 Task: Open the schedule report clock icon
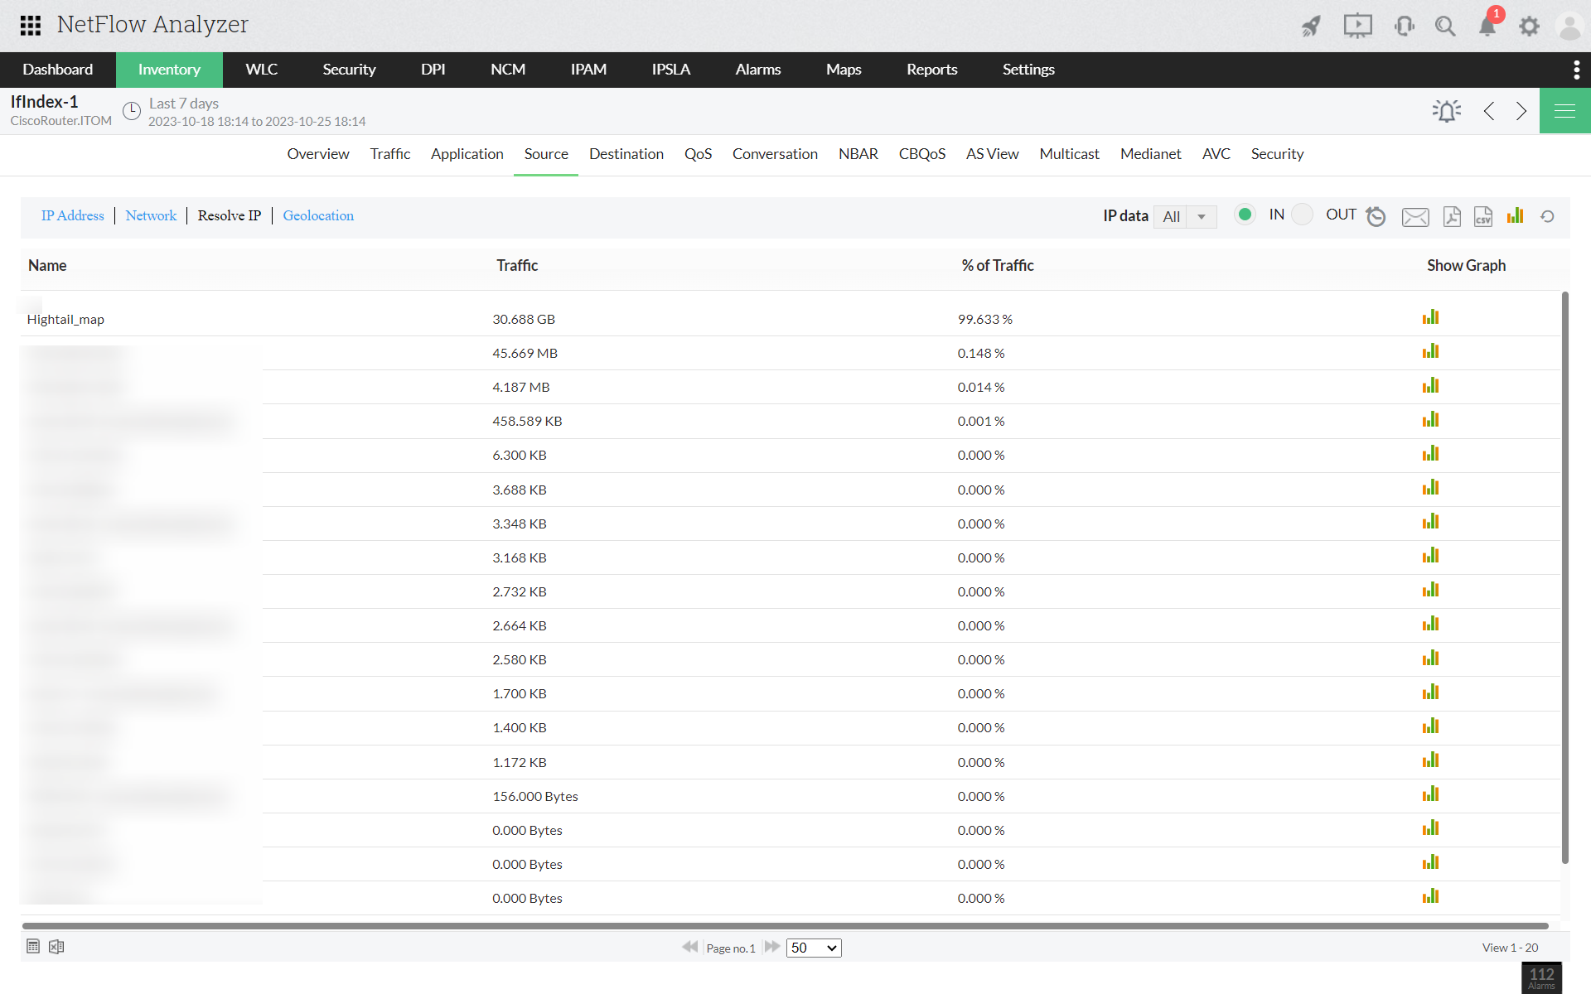click(1376, 216)
